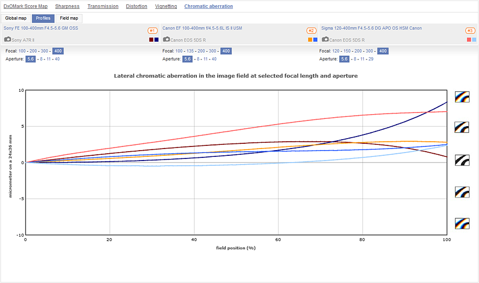The width and height of the screenshot is (479, 283).
Task: Switch to Global map view
Action: pyautogui.click(x=16, y=18)
